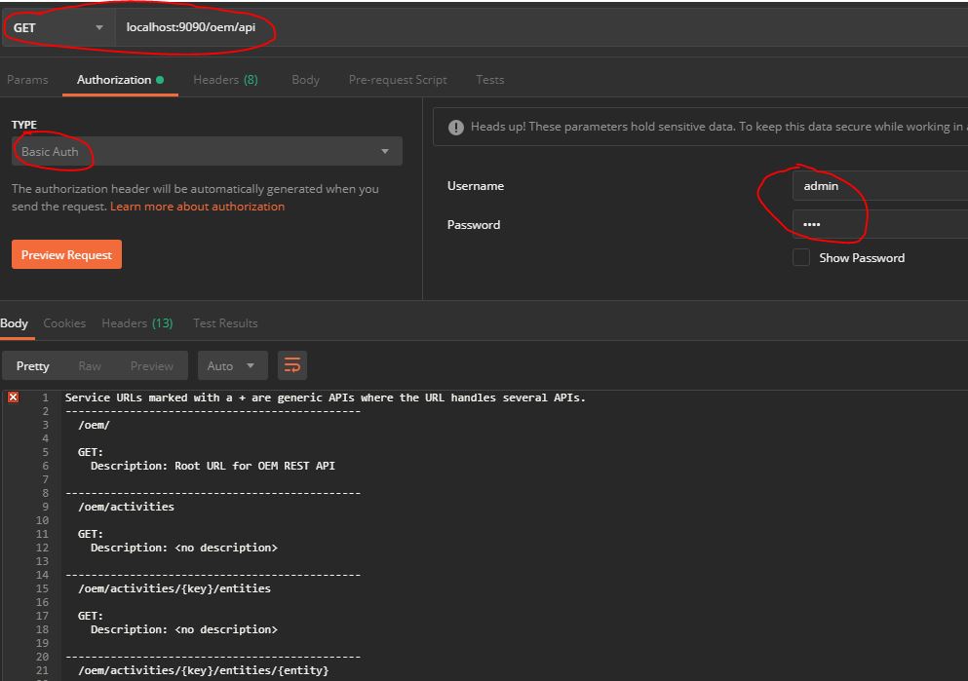
Task: Open the Auto response format dropdown
Action: (232, 364)
